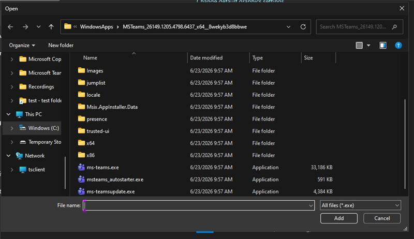Click the Network icon in tree
Screen dimensions: 414x239
click(19, 156)
